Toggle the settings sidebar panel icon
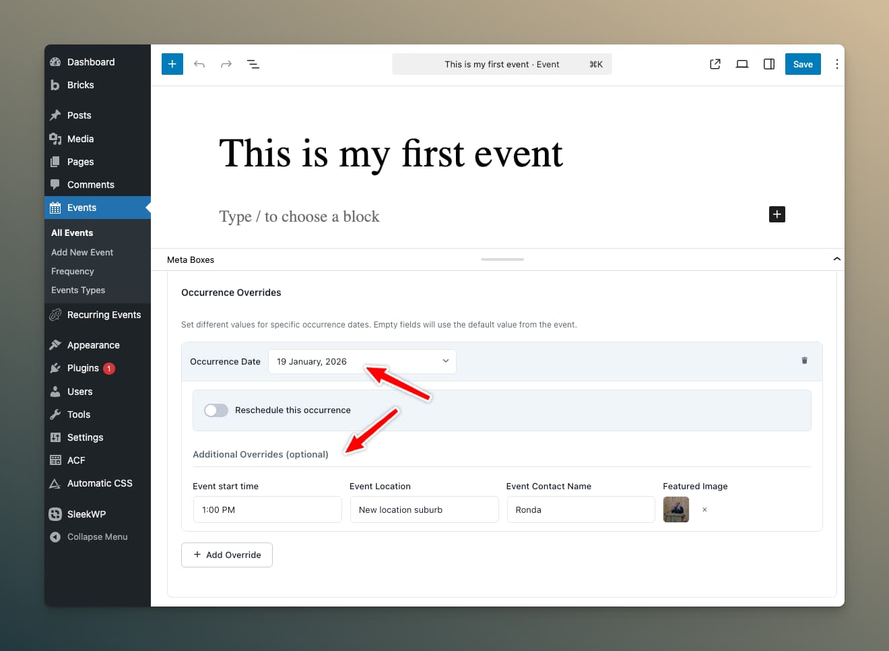This screenshot has height=651, width=889. coord(769,64)
